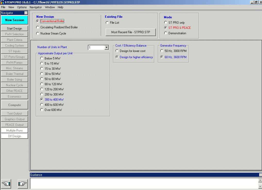Open the File menu
This screenshot has width=262, height=190.
click(3, 7)
